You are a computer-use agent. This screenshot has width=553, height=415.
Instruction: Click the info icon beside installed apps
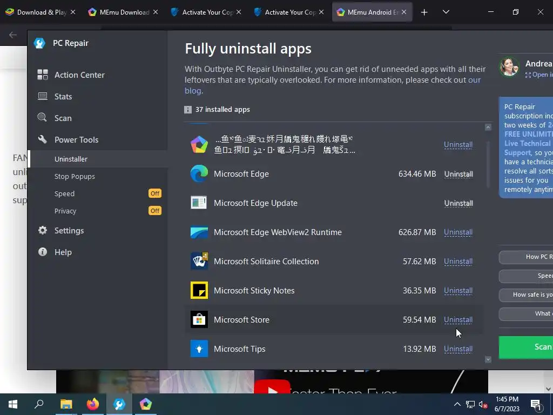coord(188,110)
